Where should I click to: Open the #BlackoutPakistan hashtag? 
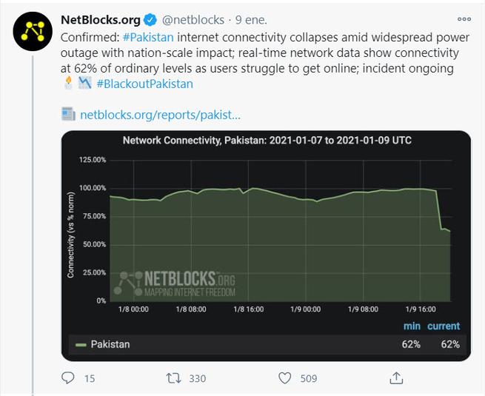click(x=144, y=84)
